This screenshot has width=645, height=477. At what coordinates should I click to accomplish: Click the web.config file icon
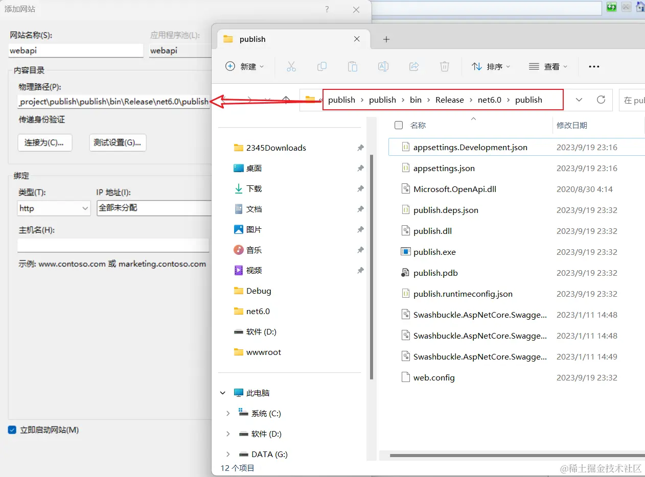point(405,377)
